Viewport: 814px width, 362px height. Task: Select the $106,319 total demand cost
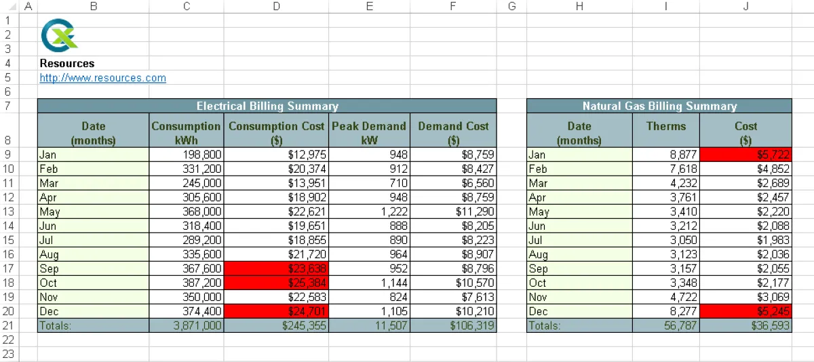453,325
